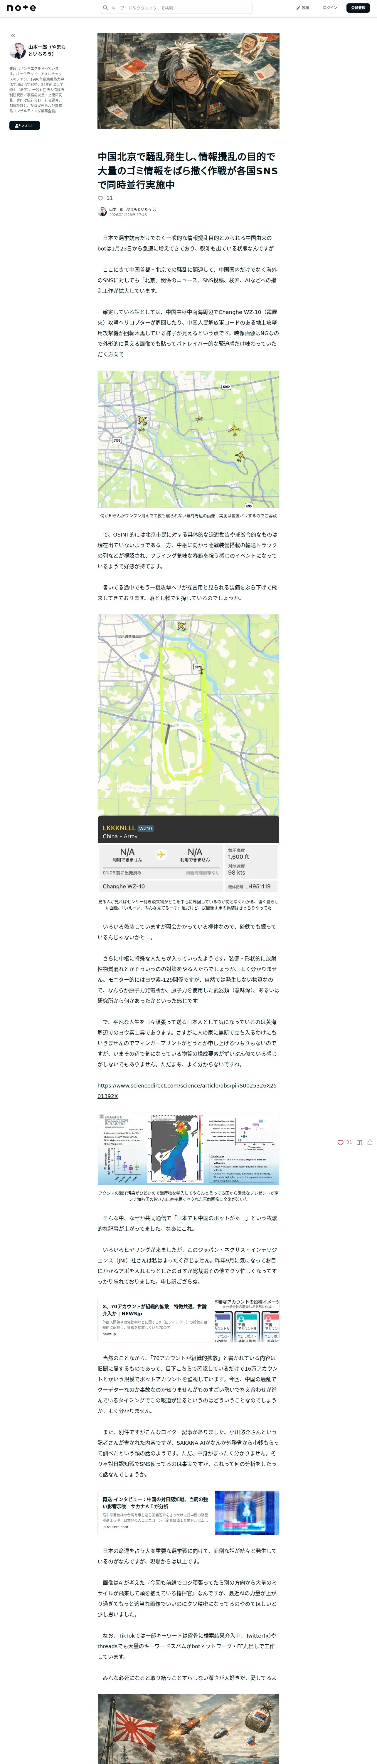Click the date 2026年1月28日 17:46

(128, 215)
